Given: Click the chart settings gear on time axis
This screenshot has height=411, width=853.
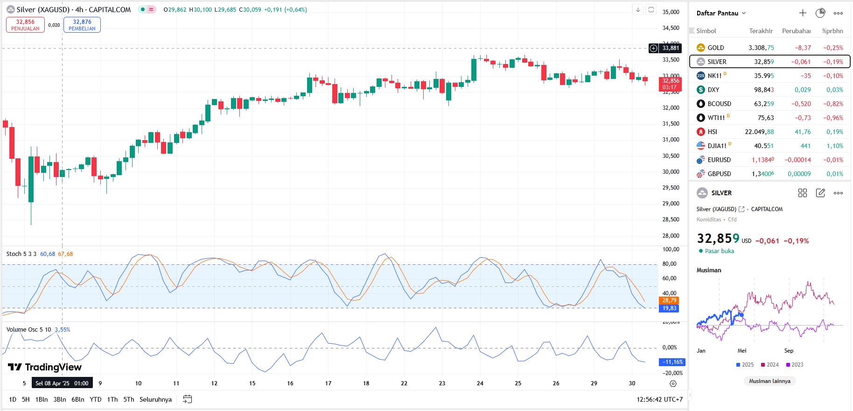Looking at the screenshot, I should [673, 383].
